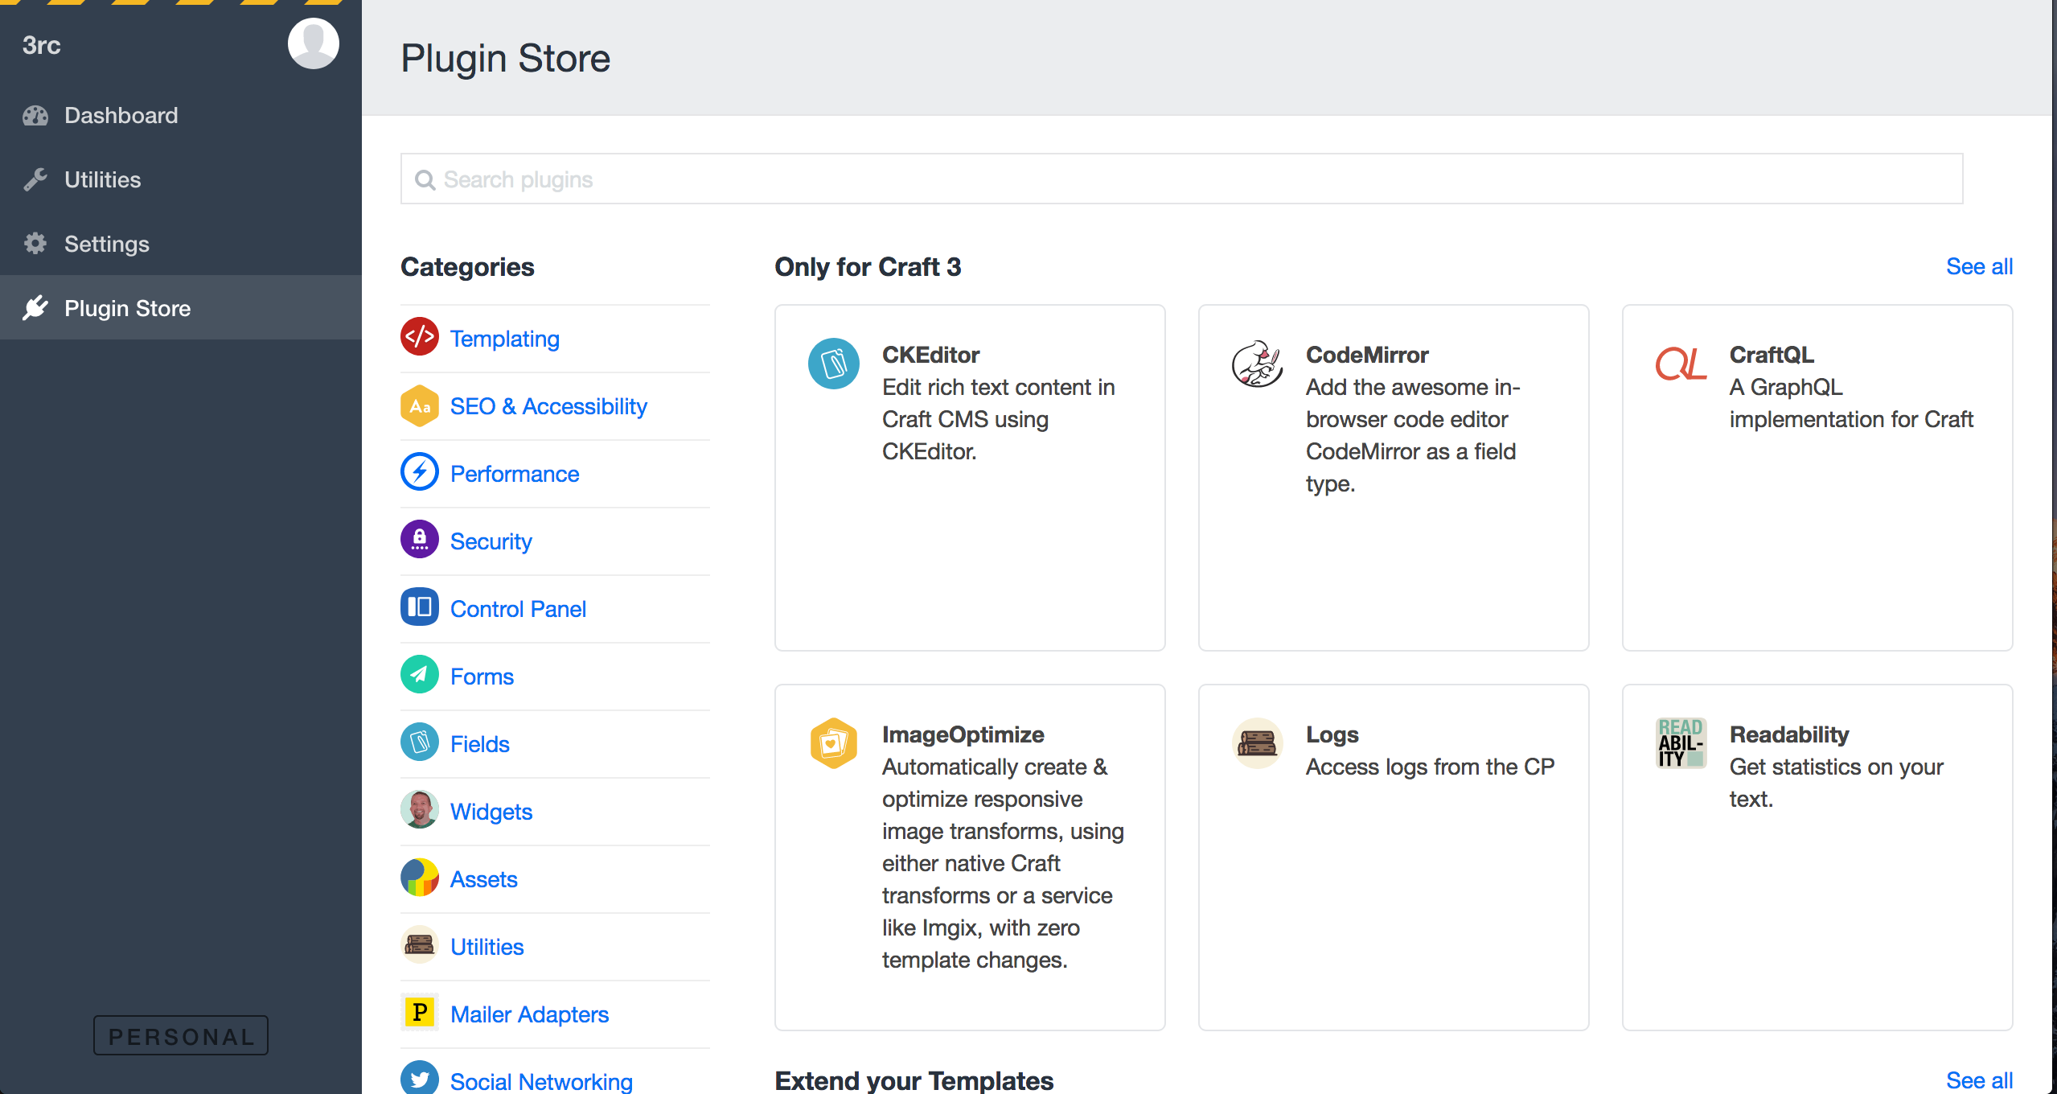Click the user avatar in sidebar
2057x1094 pixels.
pos(313,44)
